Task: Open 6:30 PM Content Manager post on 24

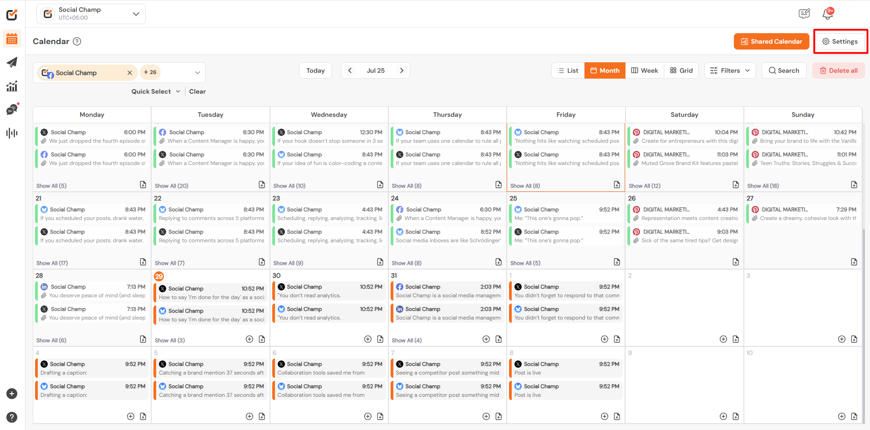Action: pyautogui.click(x=448, y=214)
